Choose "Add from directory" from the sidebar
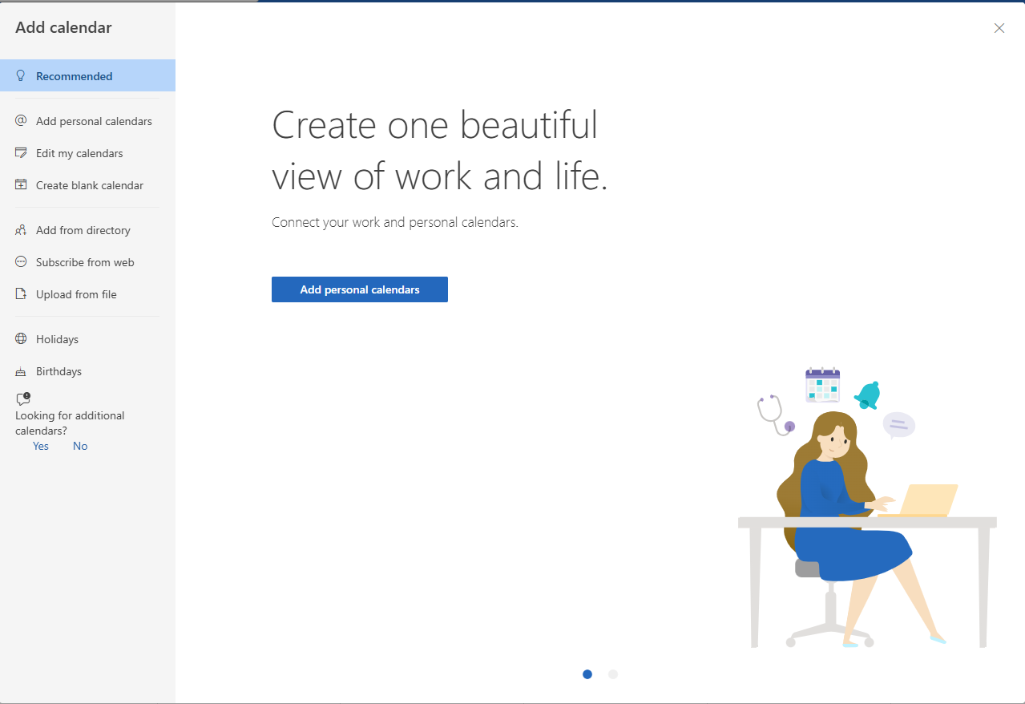Viewport: 1025px width, 704px height. coord(83,230)
